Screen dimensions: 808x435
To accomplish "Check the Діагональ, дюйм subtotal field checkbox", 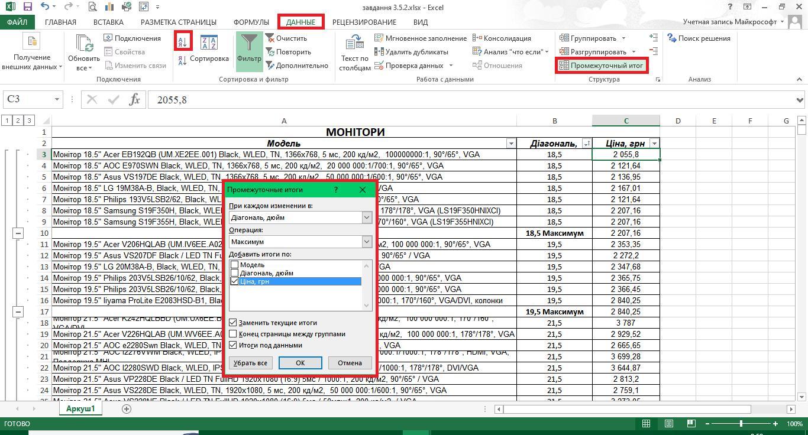I will click(x=235, y=273).
